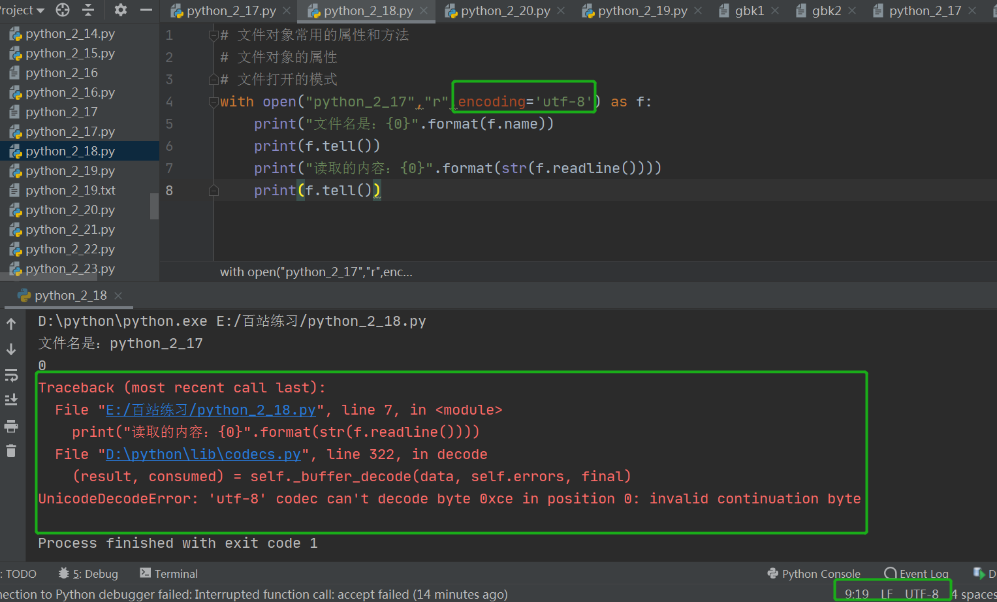The image size is (997, 602).
Task: Open the 4 spaces indent selector
Action: (x=974, y=594)
